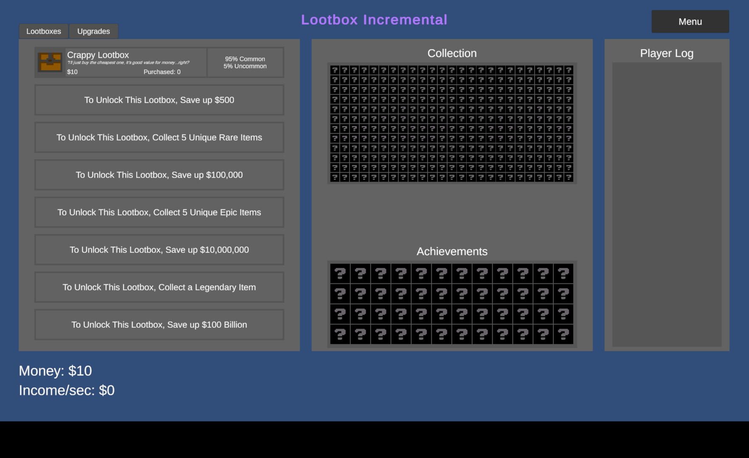
Task: Click the Collect 5 Unique Rare Items lootbox
Action: click(159, 137)
